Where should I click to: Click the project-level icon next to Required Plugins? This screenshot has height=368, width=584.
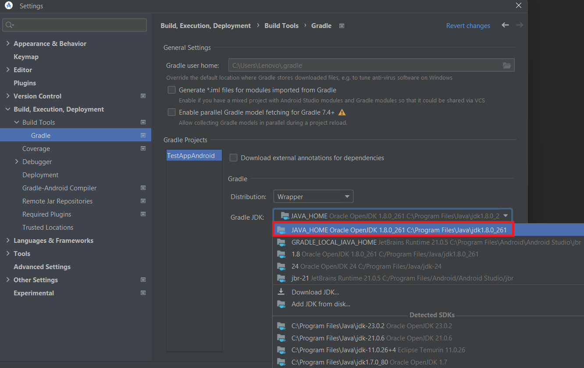click(x=143, y=214)
